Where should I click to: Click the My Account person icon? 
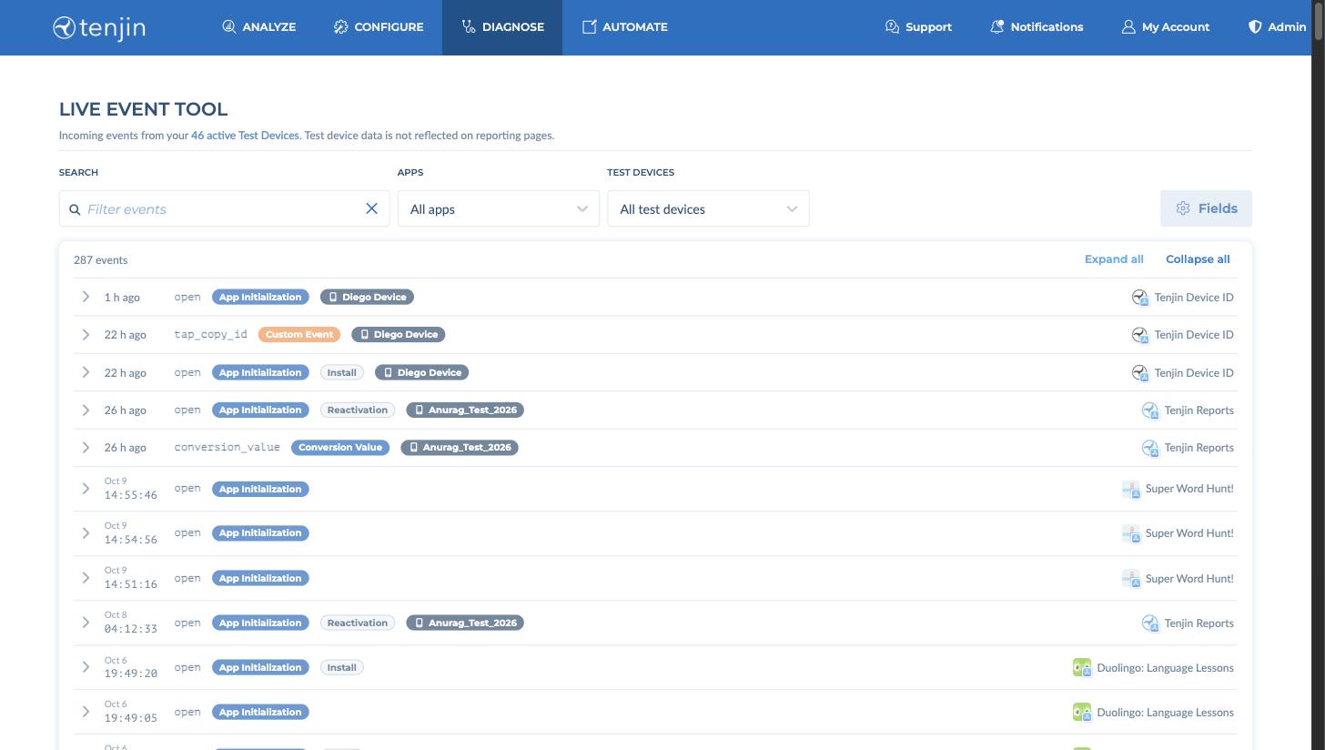point(1128,27)
